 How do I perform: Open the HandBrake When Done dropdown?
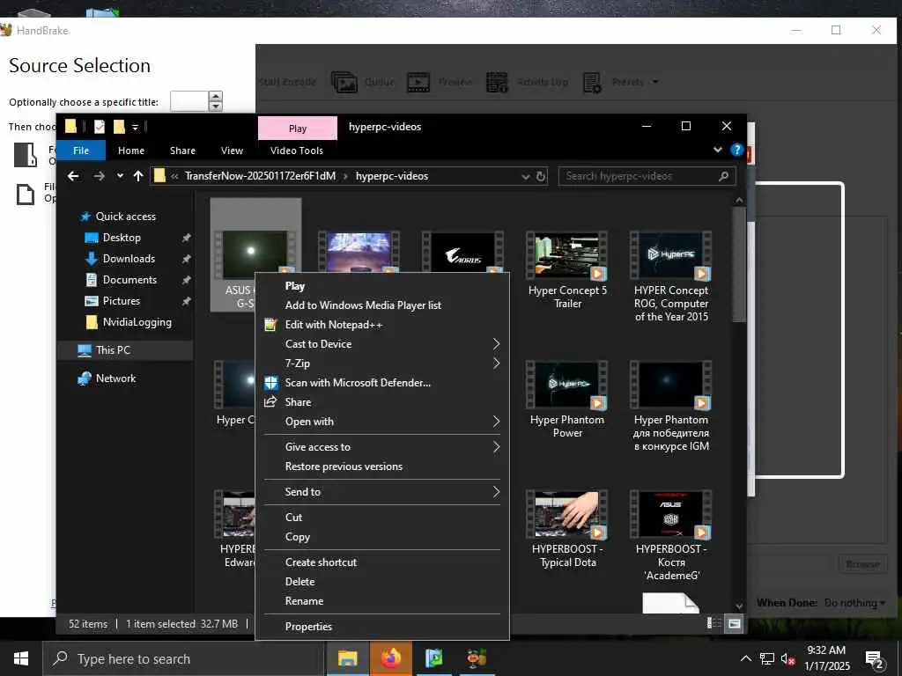854,602
